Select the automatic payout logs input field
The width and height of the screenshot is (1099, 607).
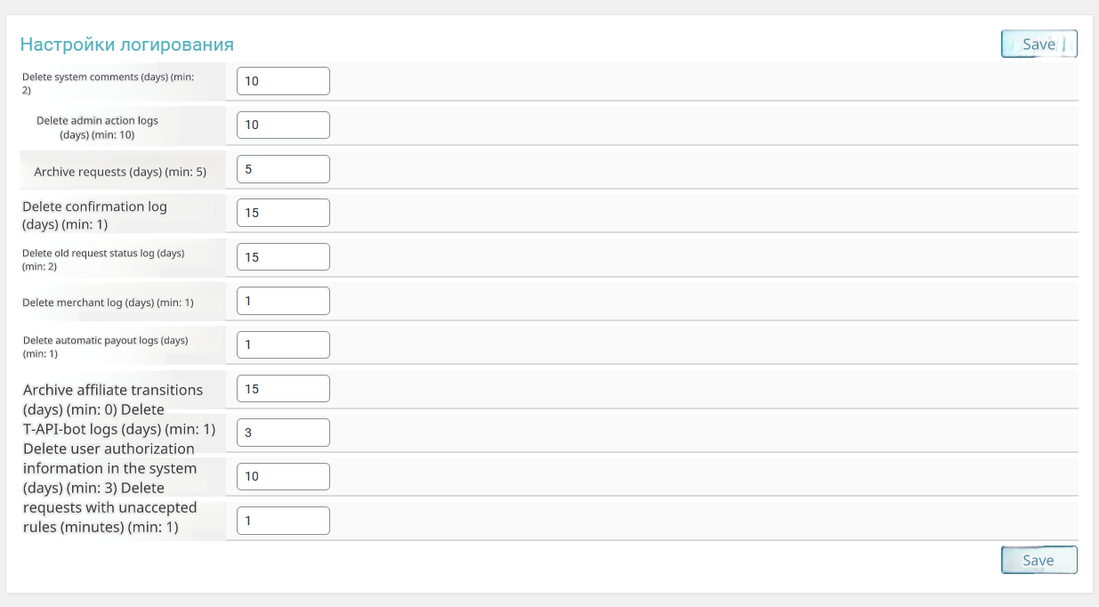pos(283,344)
